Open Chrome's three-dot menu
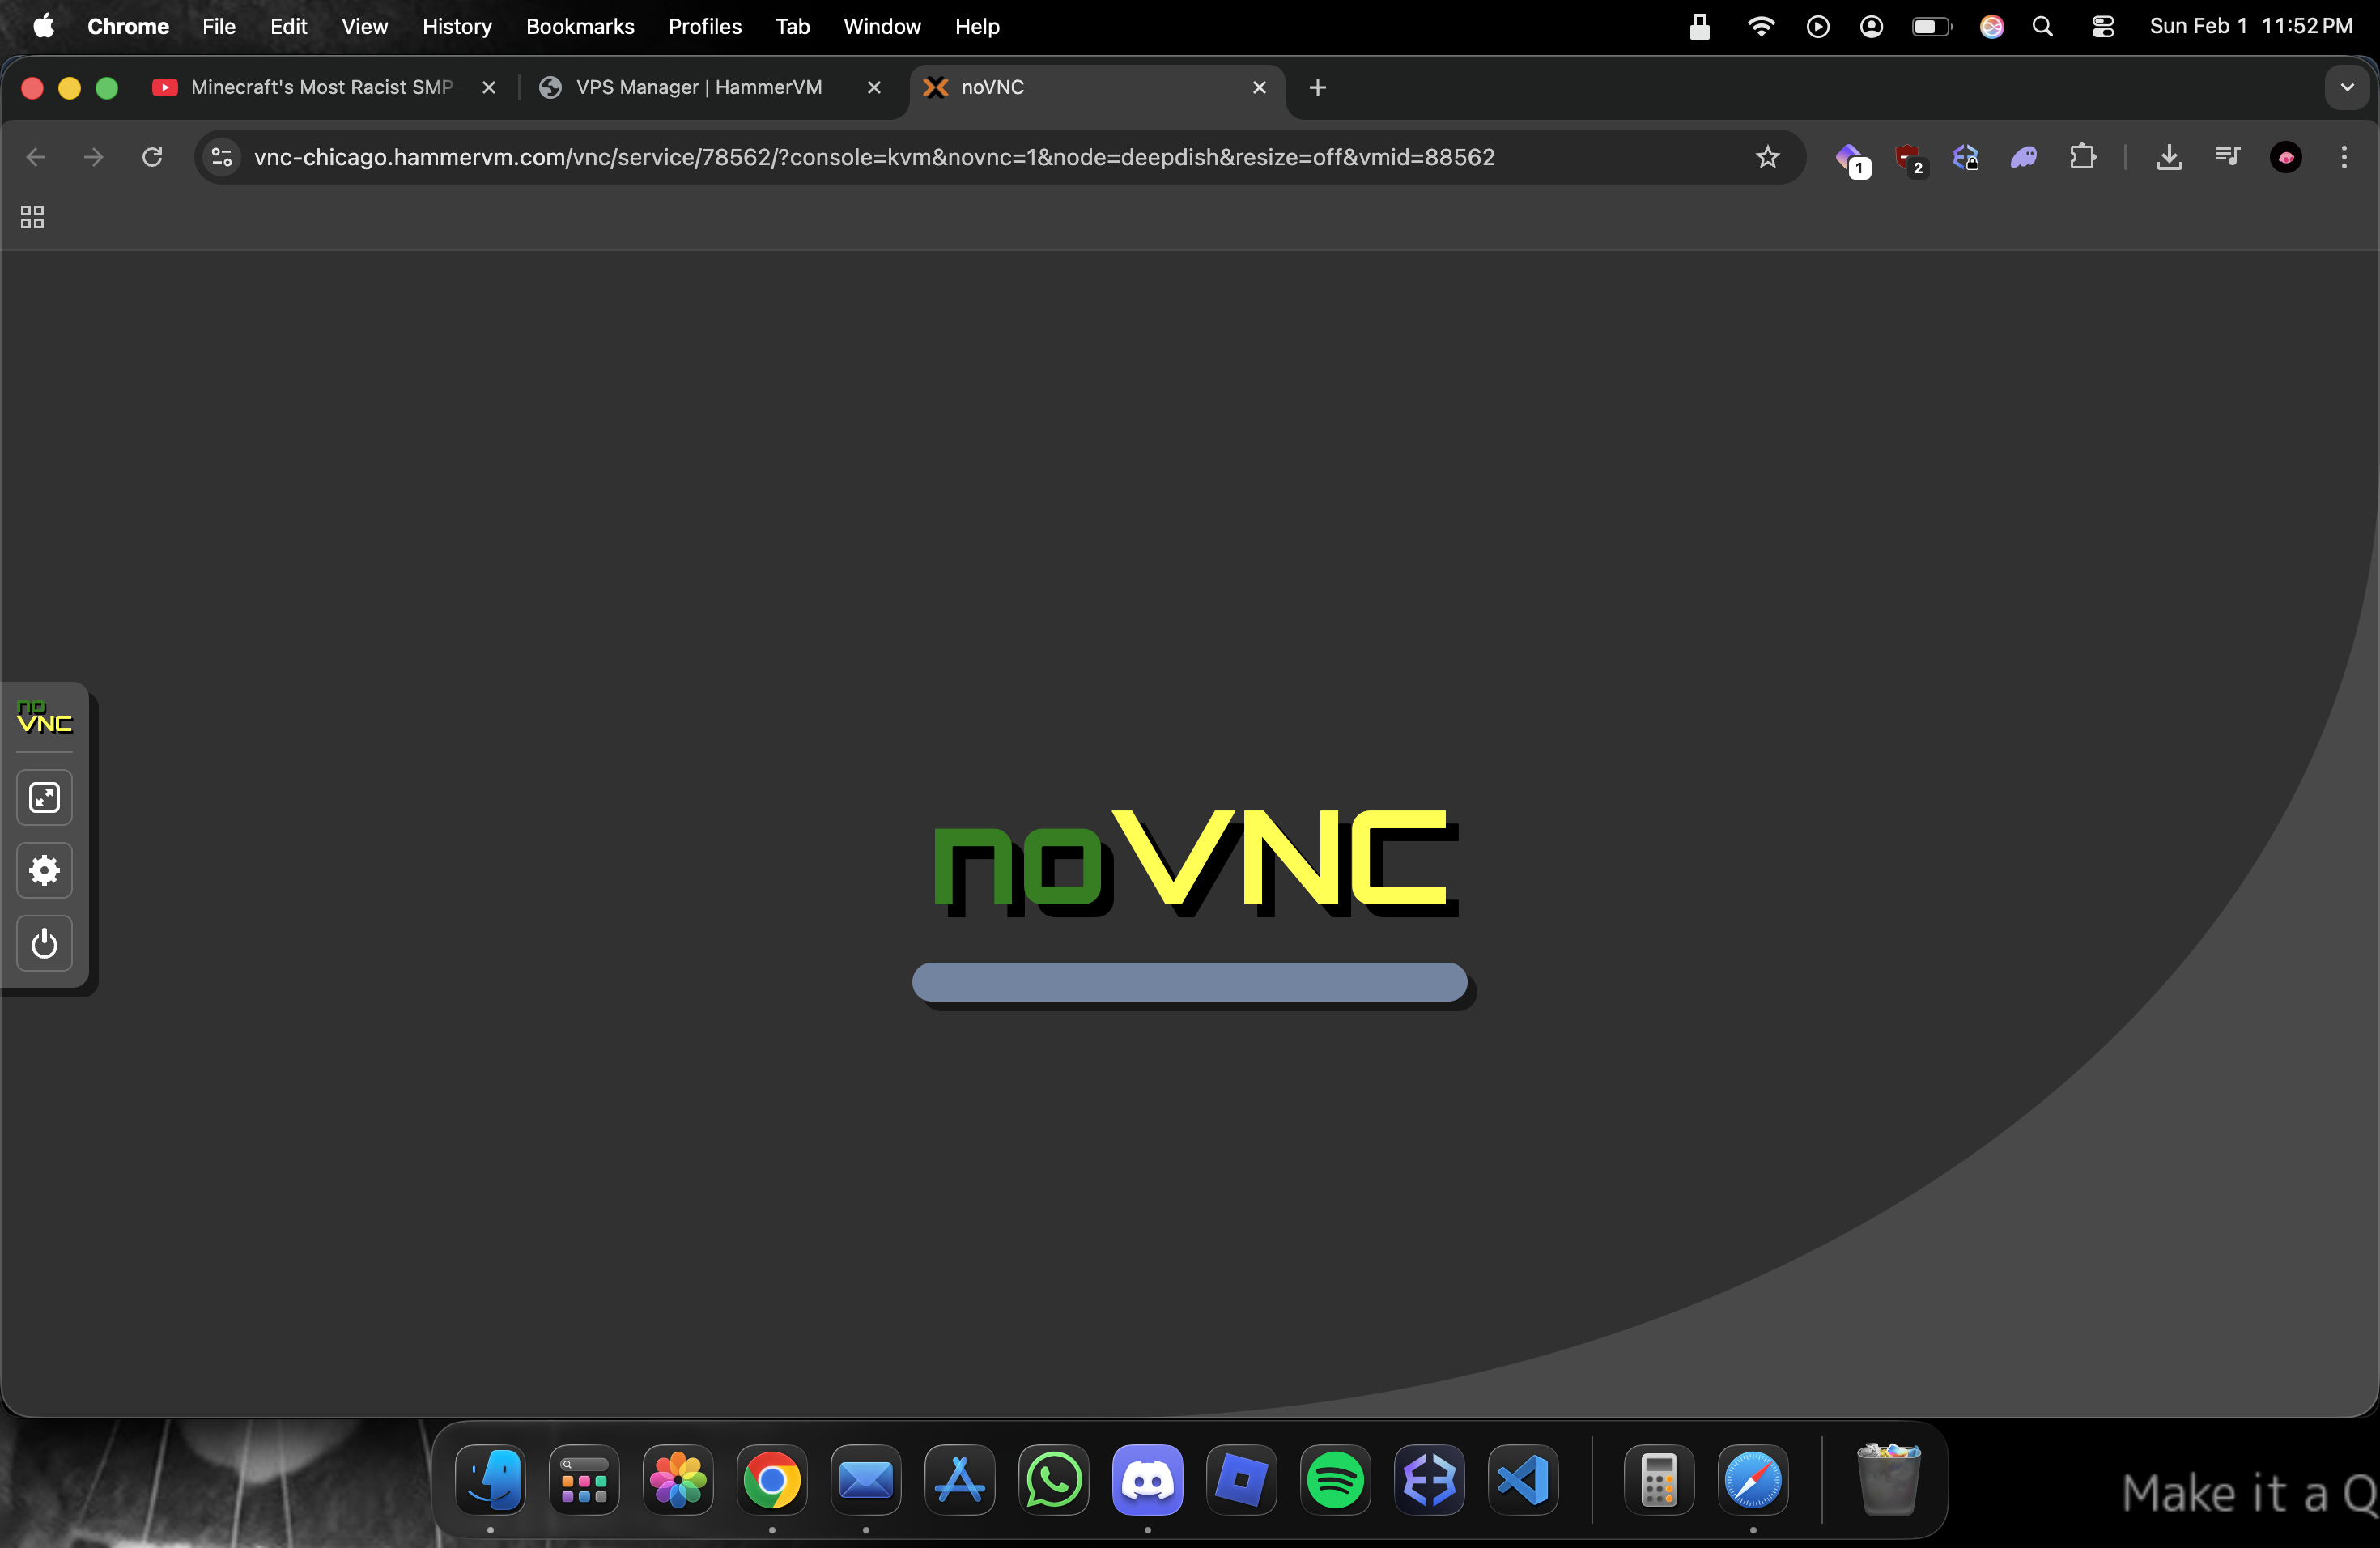This screenshot has height=1548, width=2380. pos(2343,157)
